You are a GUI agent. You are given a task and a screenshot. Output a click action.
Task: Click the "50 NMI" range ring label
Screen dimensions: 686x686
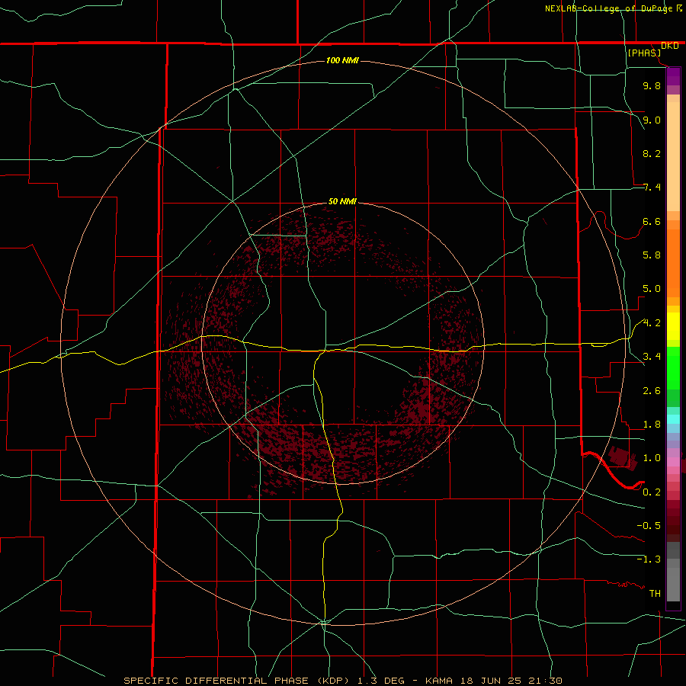(x=342, y=201)
